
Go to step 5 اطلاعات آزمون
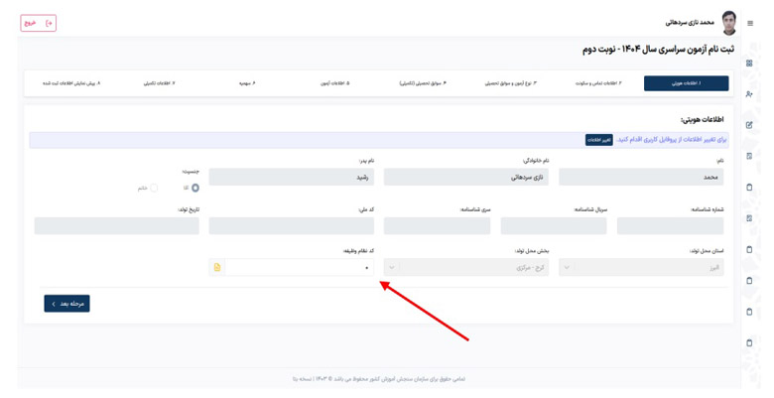(x=334, y=83)
